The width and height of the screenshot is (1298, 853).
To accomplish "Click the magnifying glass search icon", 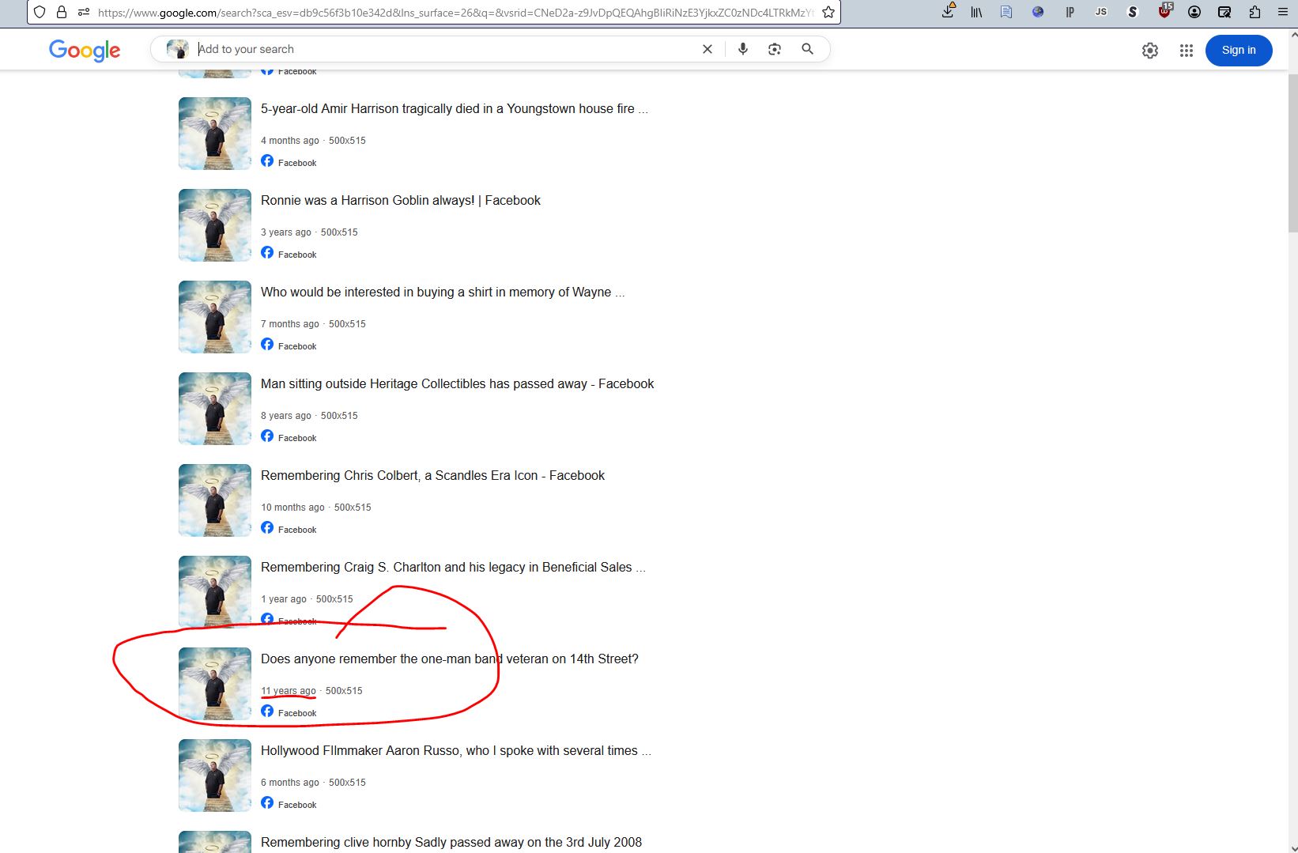I will click(x=807, y=49).
